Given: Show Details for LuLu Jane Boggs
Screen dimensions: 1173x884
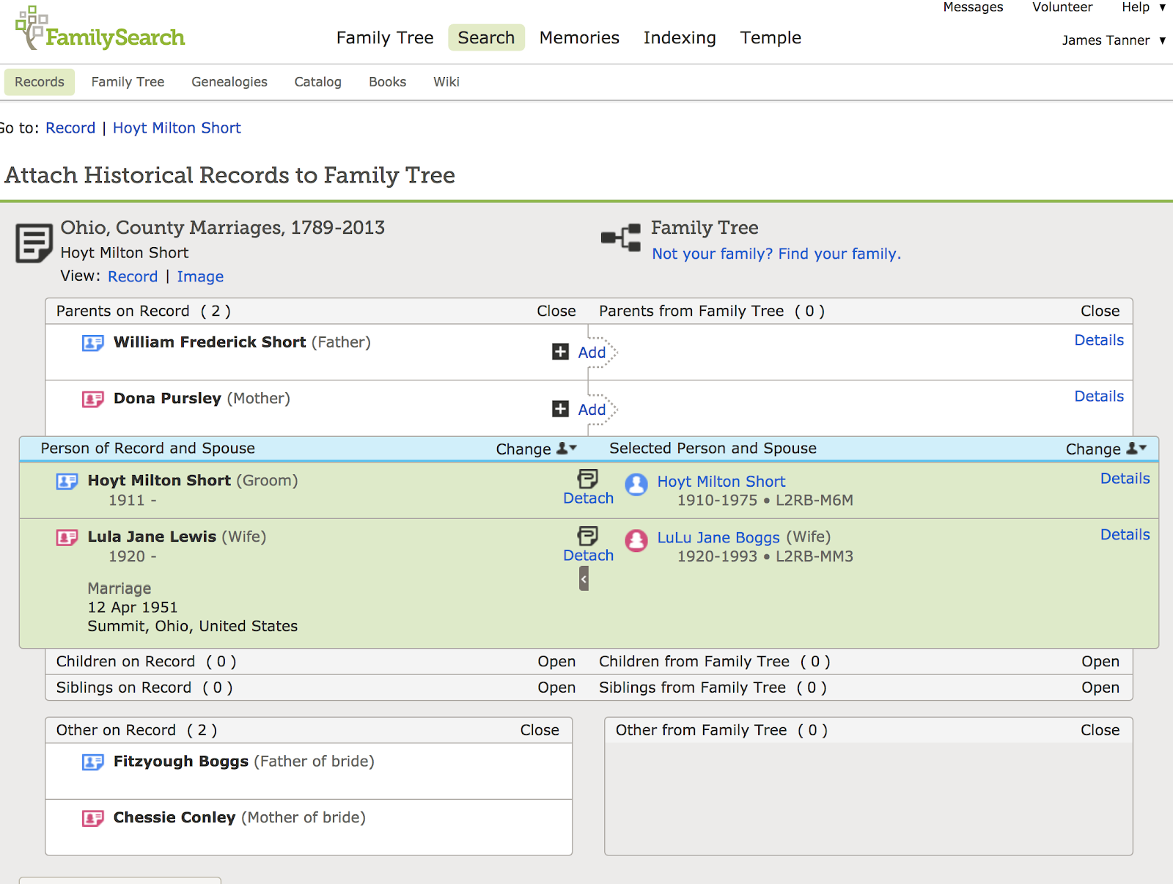Looking at the screenshot, I should tap(1125, 535).
